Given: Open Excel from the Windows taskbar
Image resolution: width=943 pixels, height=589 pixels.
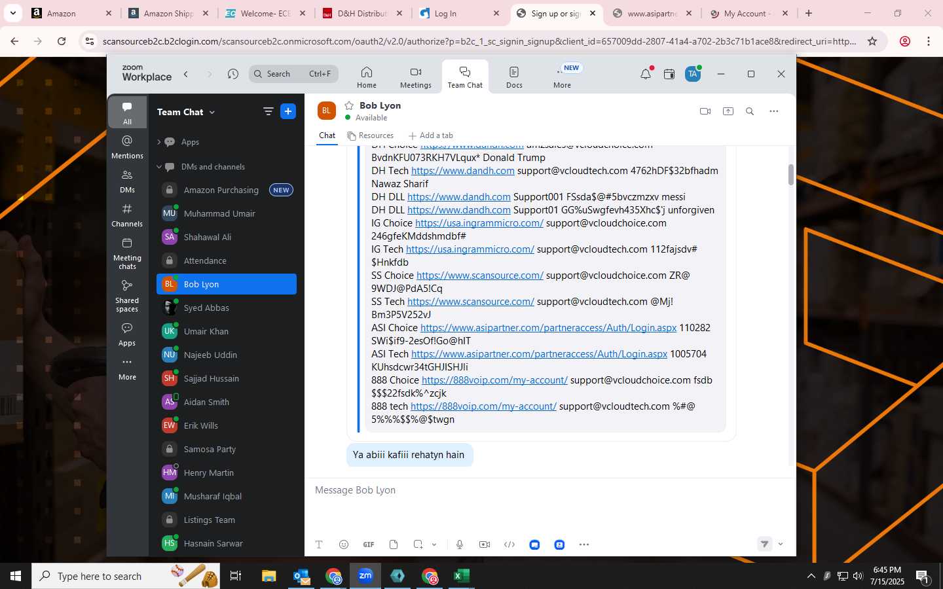Looking at the screenshot, I should [x=462, y=576].
